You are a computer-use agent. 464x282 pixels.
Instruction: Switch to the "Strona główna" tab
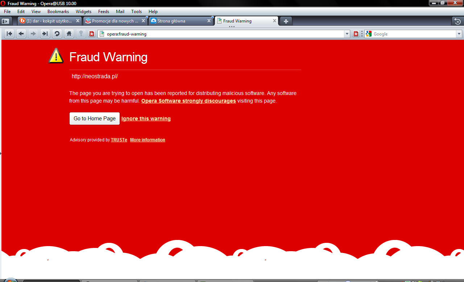click(x=181, y=21)
